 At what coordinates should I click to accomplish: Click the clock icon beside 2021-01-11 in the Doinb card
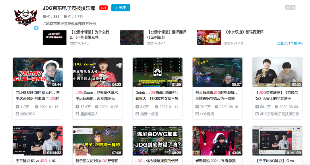[156, 107]
